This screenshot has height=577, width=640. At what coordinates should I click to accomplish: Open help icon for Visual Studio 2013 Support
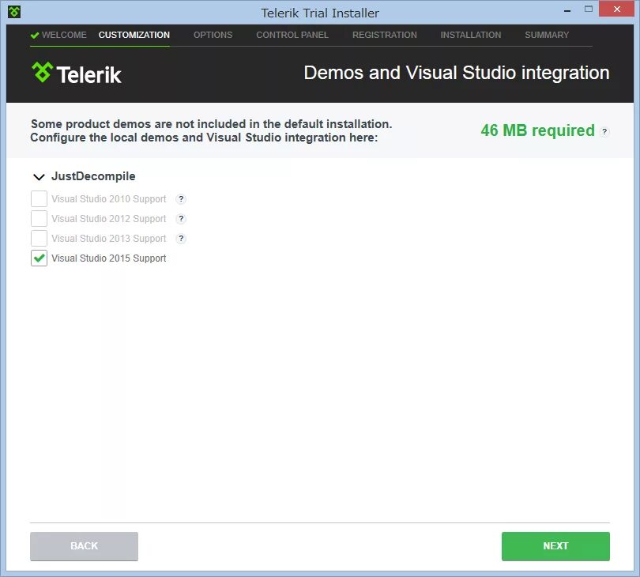coord(181,238)
